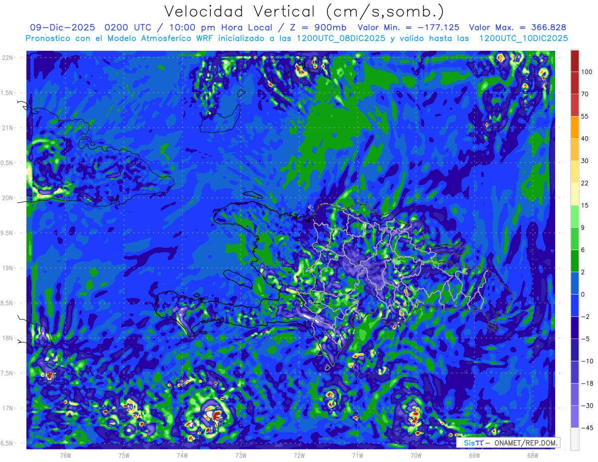Click the title 'Velocidad Vertical (cm/s,somb.)'
The height and width of the screenshot is (462, 598).
(x=303, y=11)
